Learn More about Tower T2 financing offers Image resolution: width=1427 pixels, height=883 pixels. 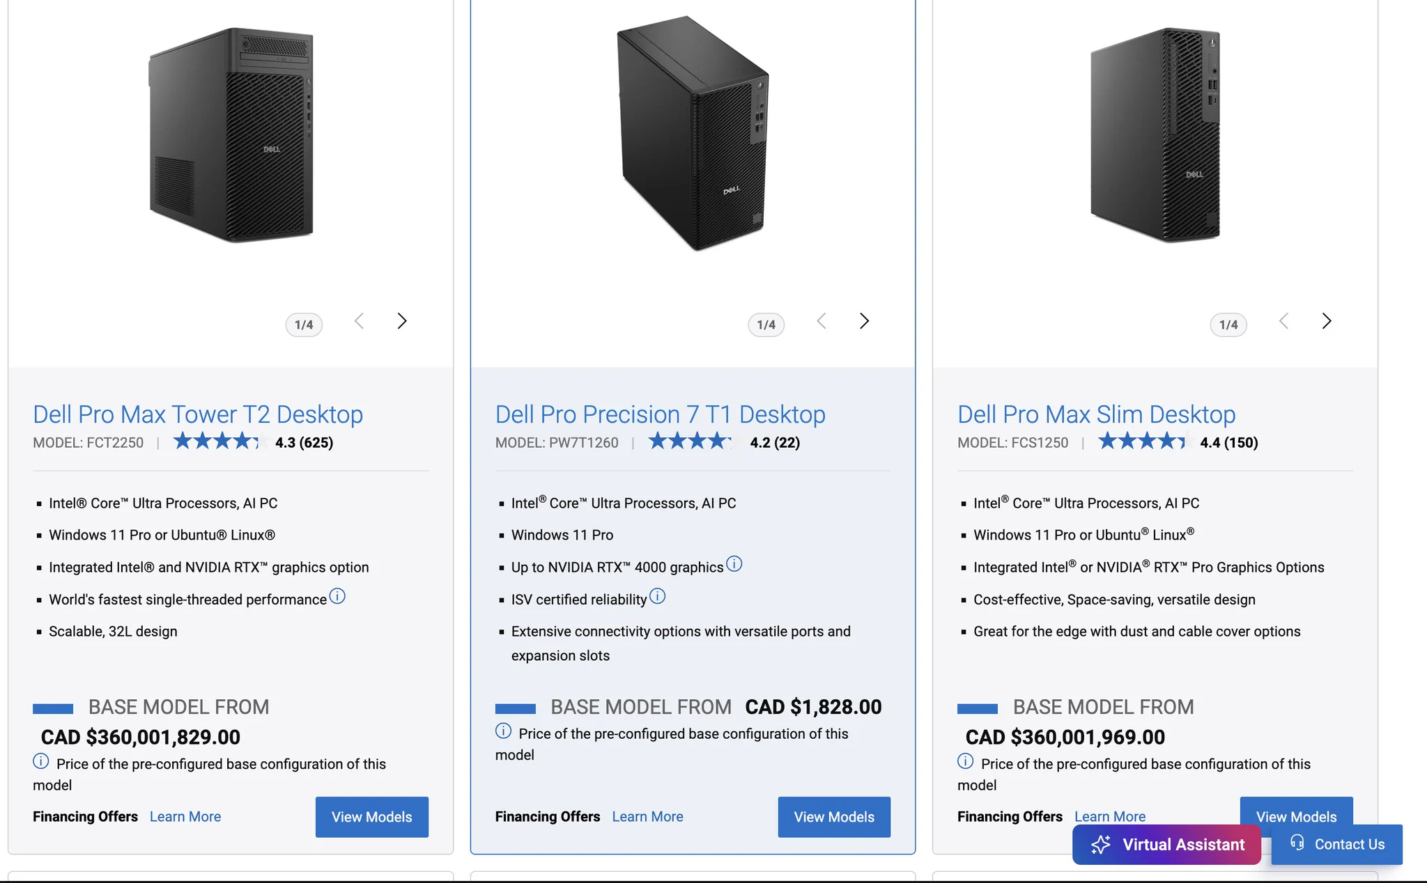(x=185, y=816)
